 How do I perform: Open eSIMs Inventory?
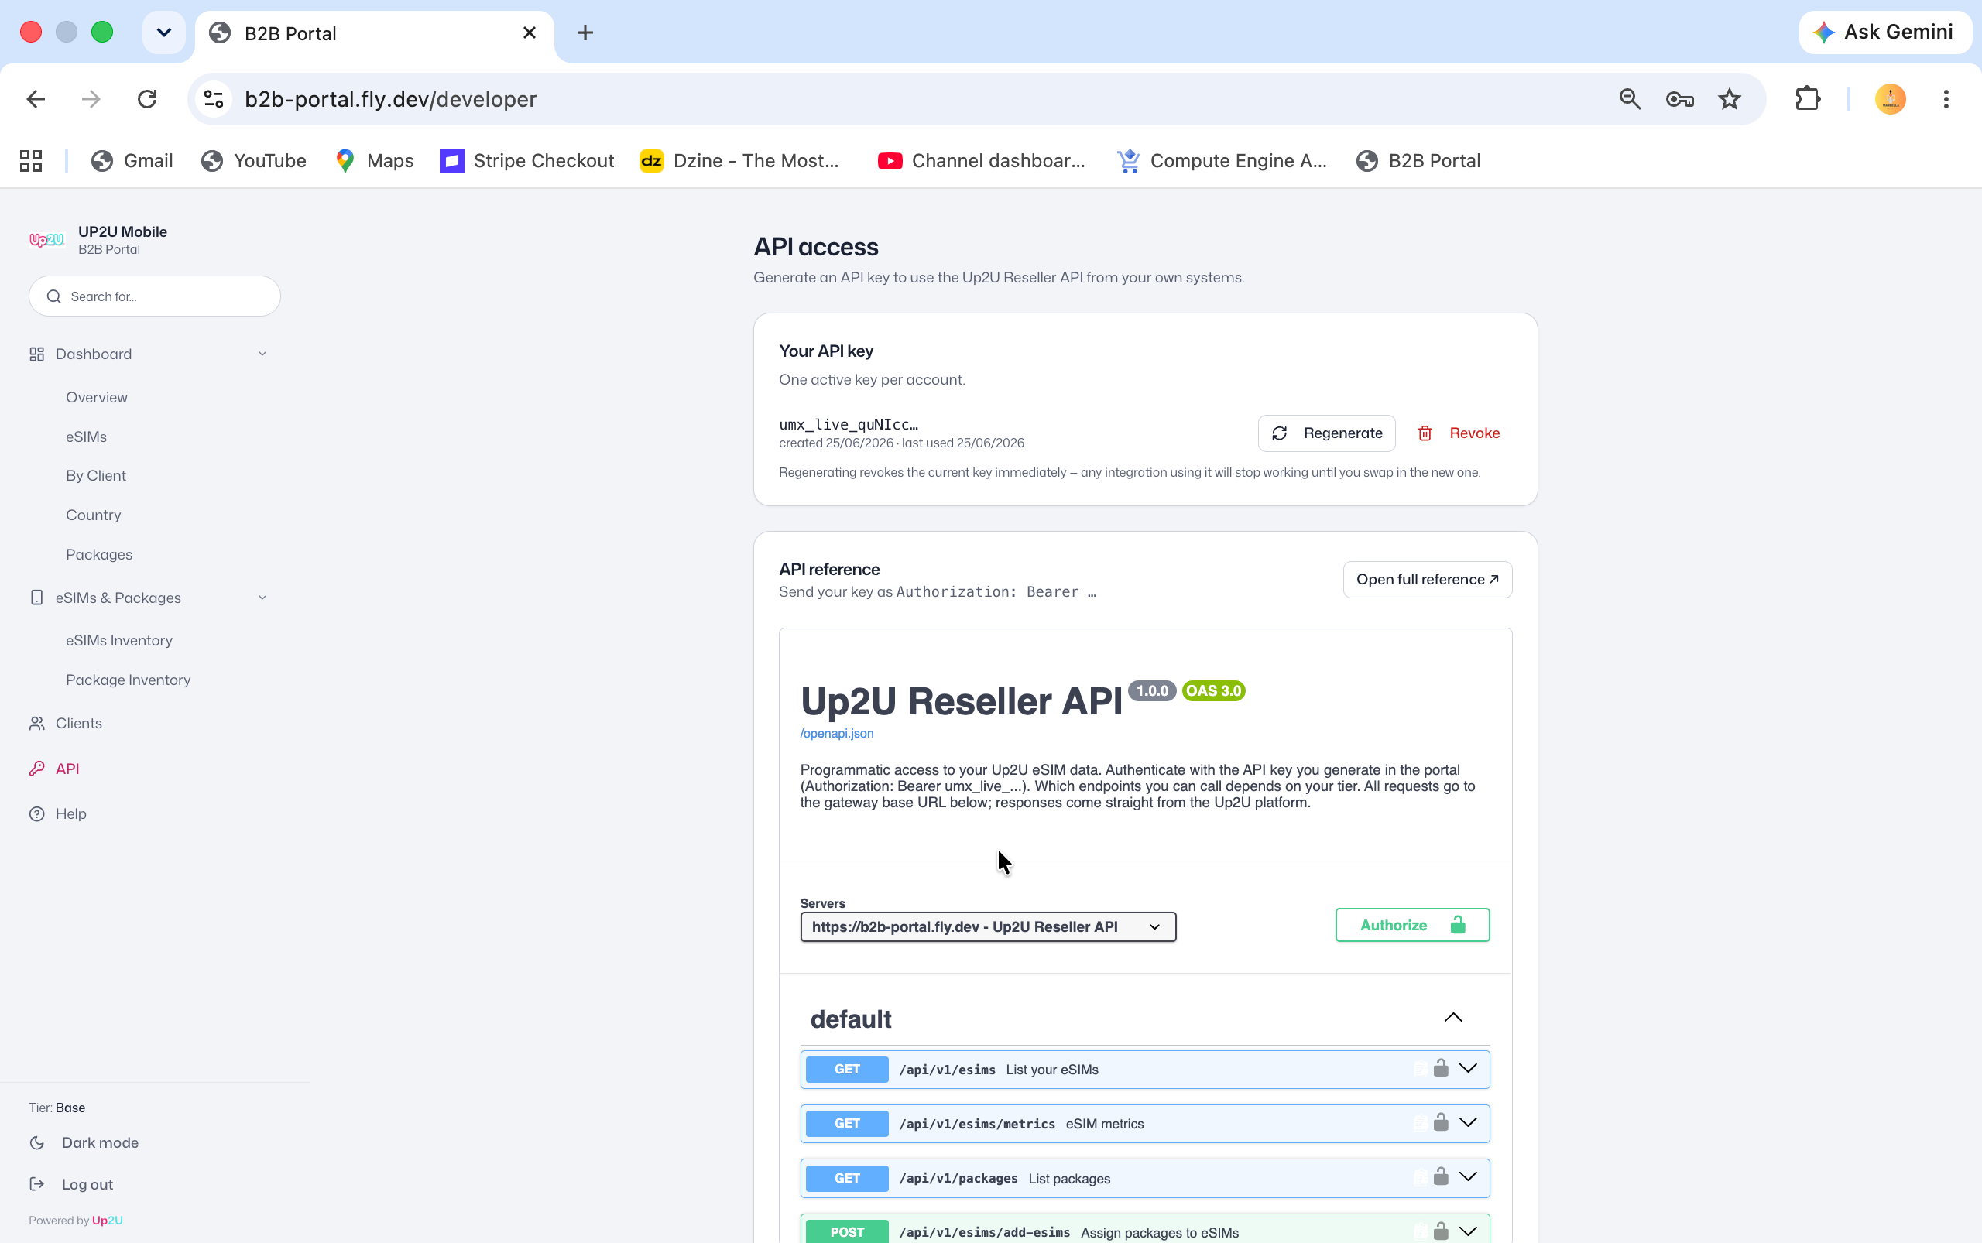tap(119, 640)
